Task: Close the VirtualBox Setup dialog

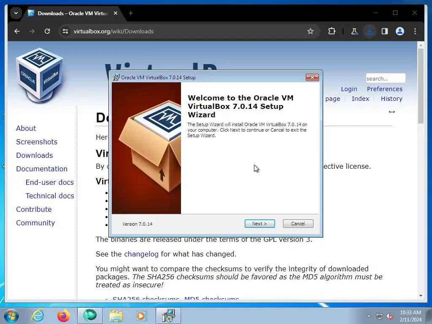Action: click(x=312, y=78)
